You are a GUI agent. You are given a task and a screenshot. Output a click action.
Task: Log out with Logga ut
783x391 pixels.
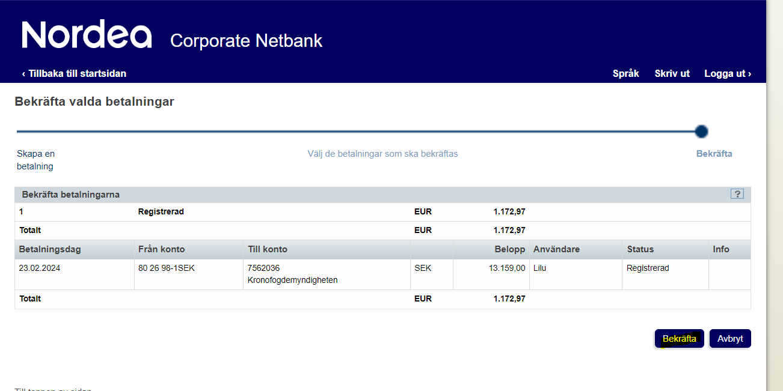(728, 74)
